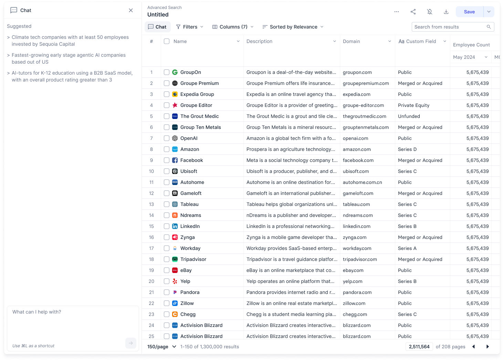This screenshot has height=361, width=504.
Task: Switch to the Chat tab in toolbar
Action: [x=158, y=27]
